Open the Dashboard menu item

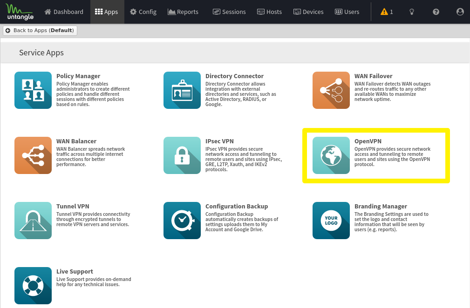[x=64, y=12]
